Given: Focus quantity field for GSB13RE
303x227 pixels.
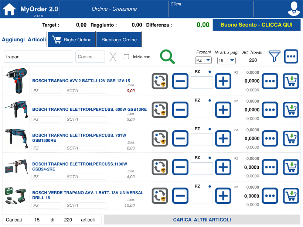Looking at the screenshot, I should 202,111.
